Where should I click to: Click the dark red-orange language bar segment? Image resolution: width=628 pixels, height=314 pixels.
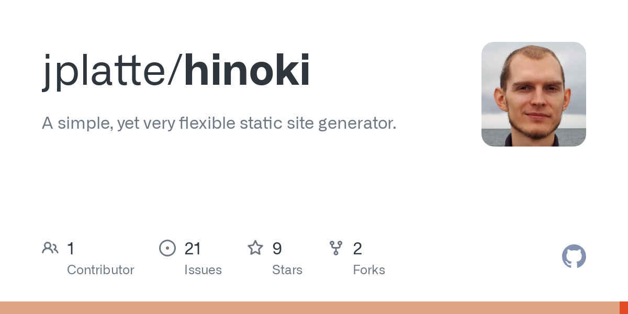click(624, 308)
